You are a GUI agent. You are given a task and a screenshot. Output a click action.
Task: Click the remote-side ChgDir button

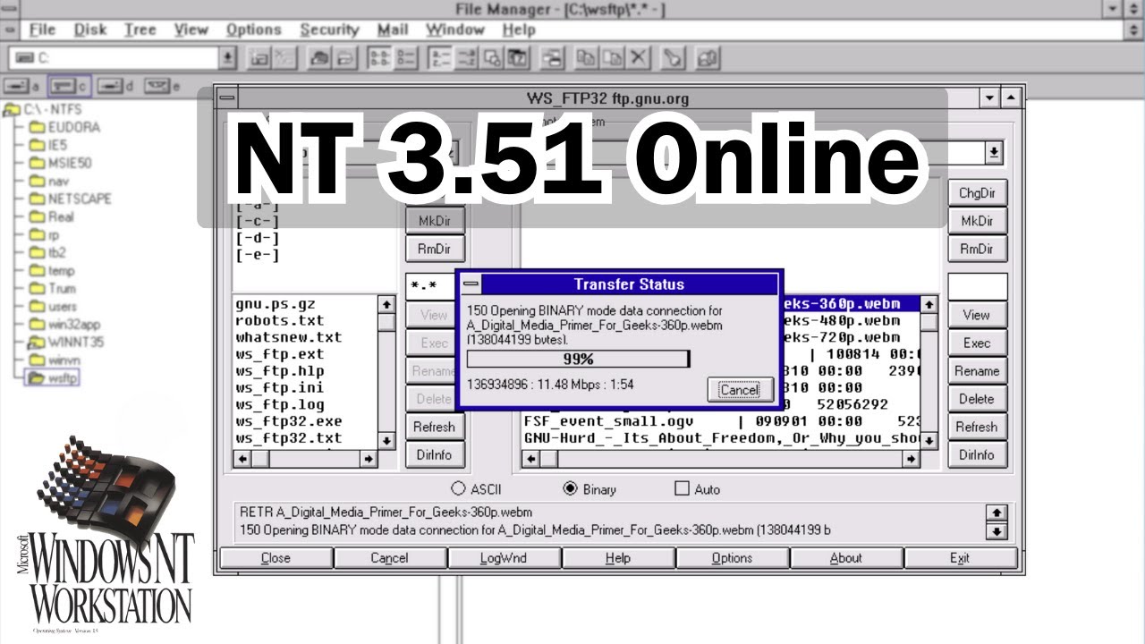click(977, 193)
